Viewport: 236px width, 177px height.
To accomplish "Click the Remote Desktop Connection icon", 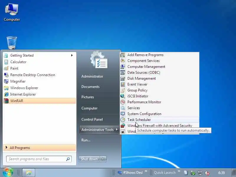I will pyautogui.click(x=6, y=75).
